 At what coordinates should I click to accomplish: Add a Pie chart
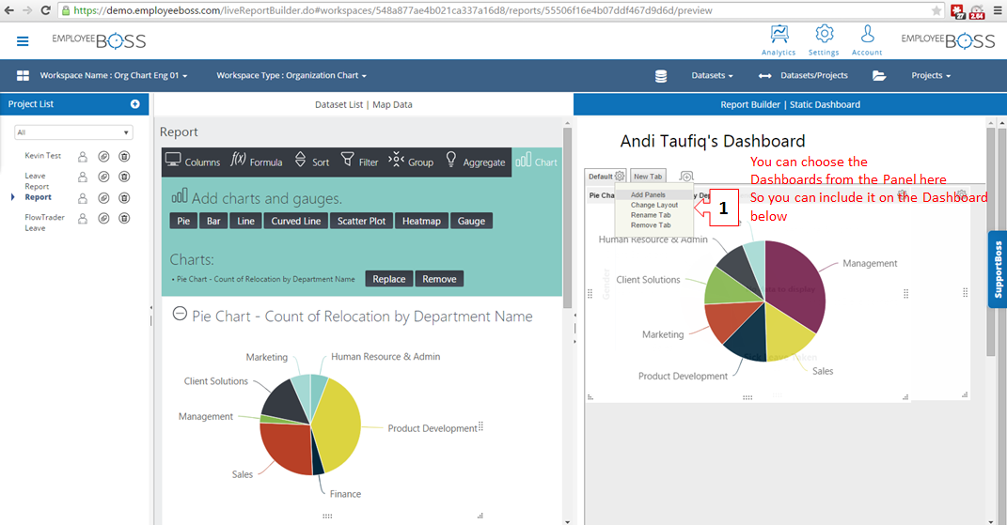click(x=183, y=221)
